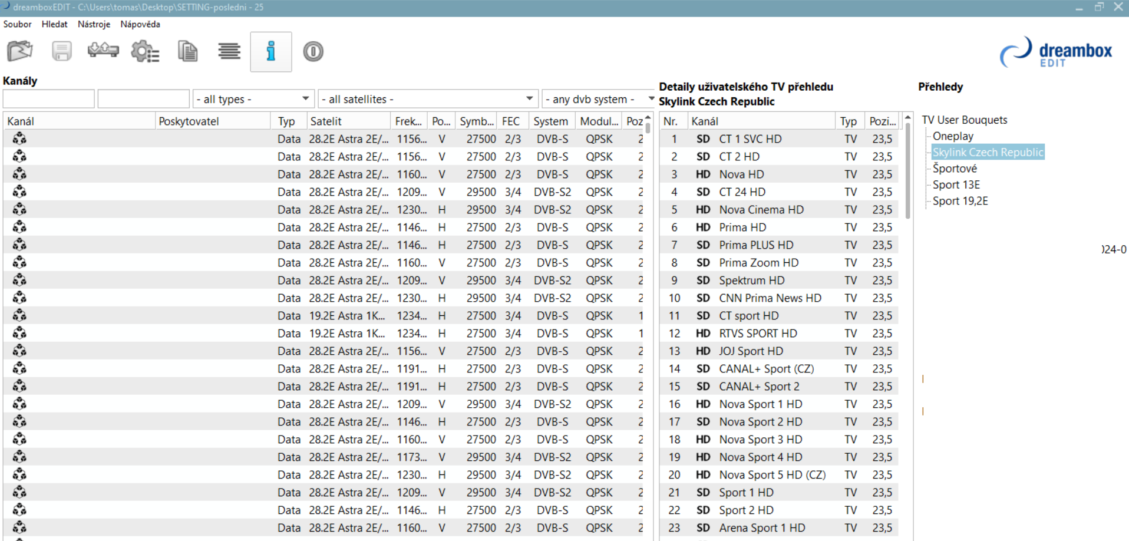Image resolution: width=1129 pixels, height=541 pixels.
Task: Select the Sport 13E bouquet
Action: click(956, 184)
